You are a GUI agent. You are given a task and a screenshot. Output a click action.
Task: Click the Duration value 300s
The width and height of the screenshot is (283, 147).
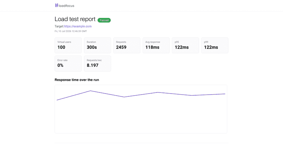pos(92,47)
